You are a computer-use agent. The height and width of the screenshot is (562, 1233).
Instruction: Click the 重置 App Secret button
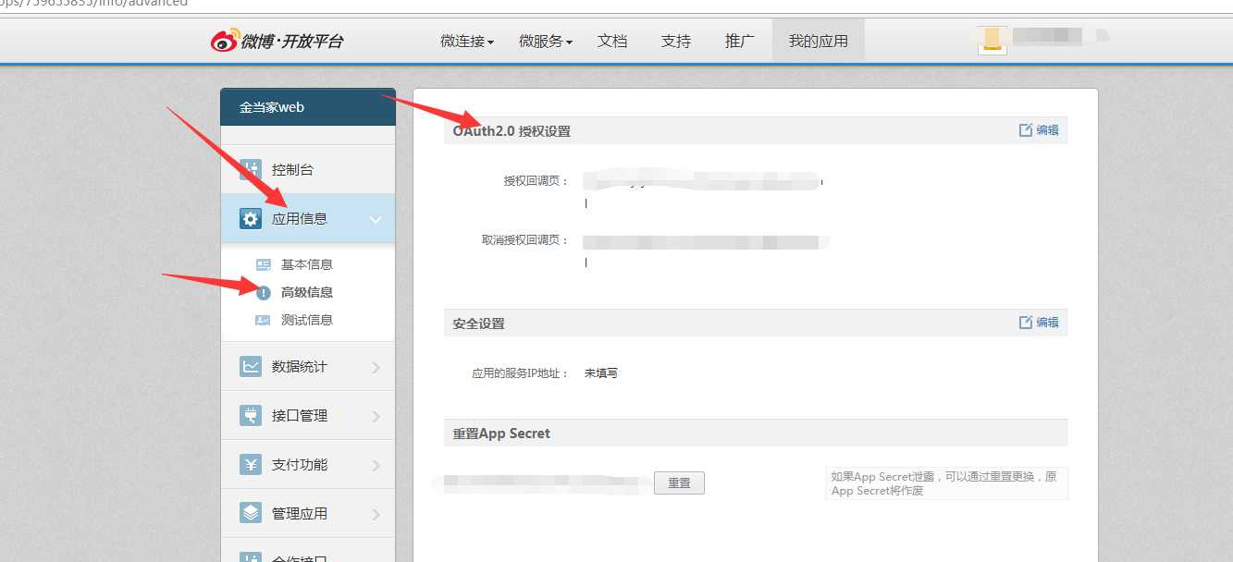click(x=679, y=483)
